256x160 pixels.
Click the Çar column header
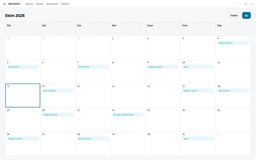(93, 29)
